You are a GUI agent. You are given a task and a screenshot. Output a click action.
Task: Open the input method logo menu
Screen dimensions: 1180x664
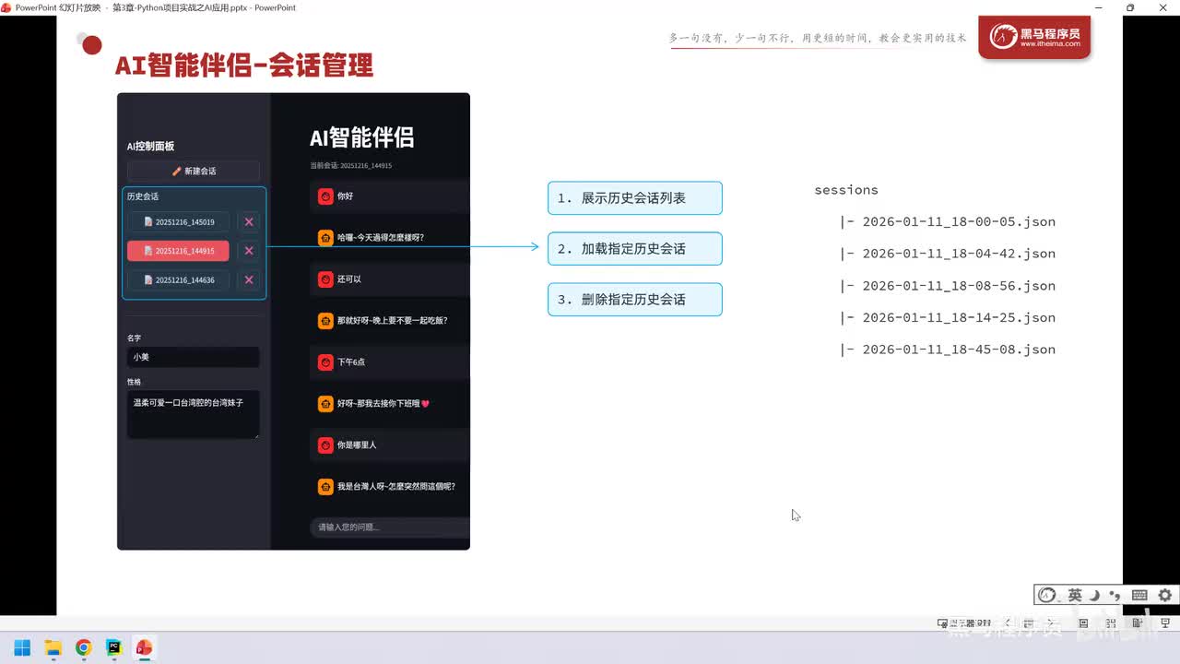1047,596
